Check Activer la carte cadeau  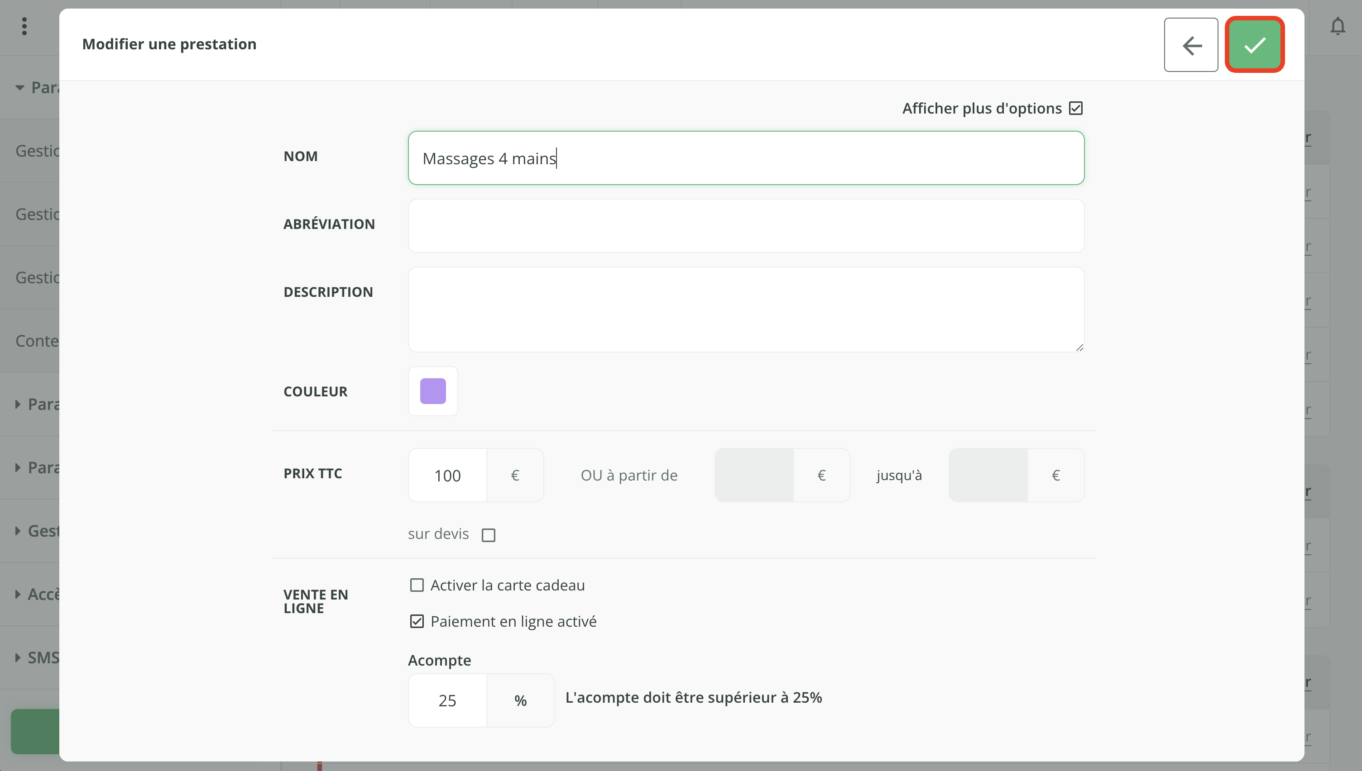pos(417,585)
